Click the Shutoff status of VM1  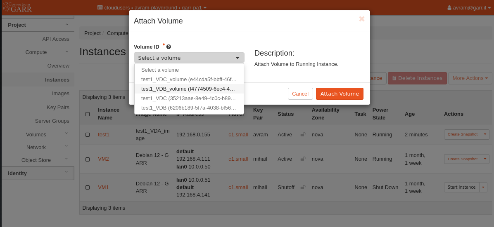point(286,187)
